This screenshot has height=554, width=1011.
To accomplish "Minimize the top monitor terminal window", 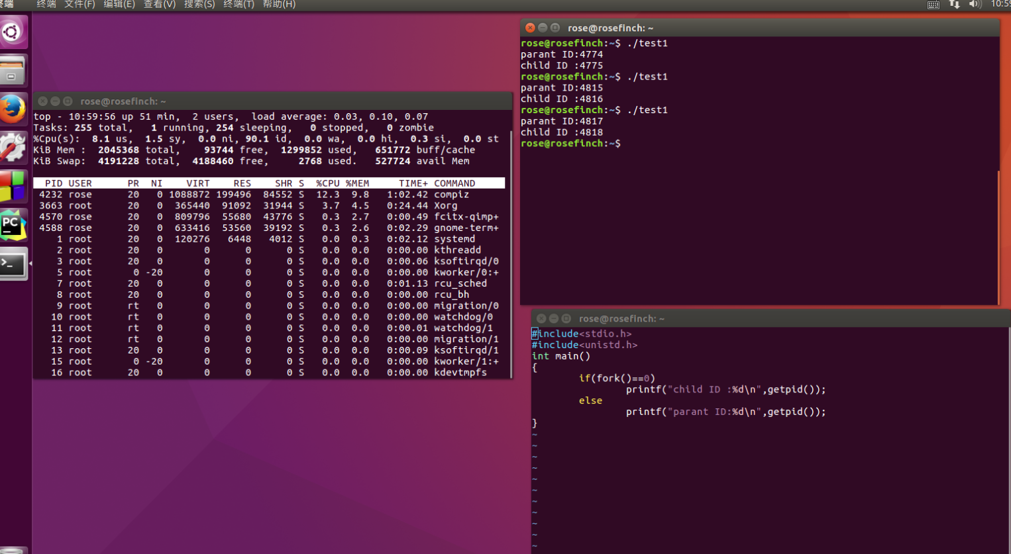I will 55,101.
